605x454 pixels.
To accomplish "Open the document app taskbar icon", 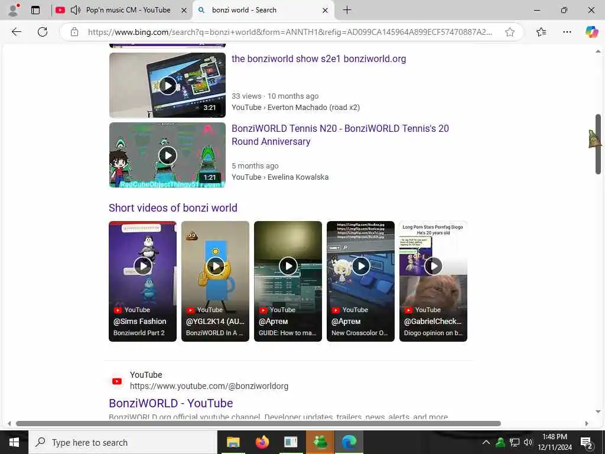I will point(291,442).
